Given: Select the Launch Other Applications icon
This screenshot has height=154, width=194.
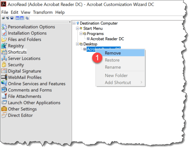Looking at the screenshot, I should 4,102.
